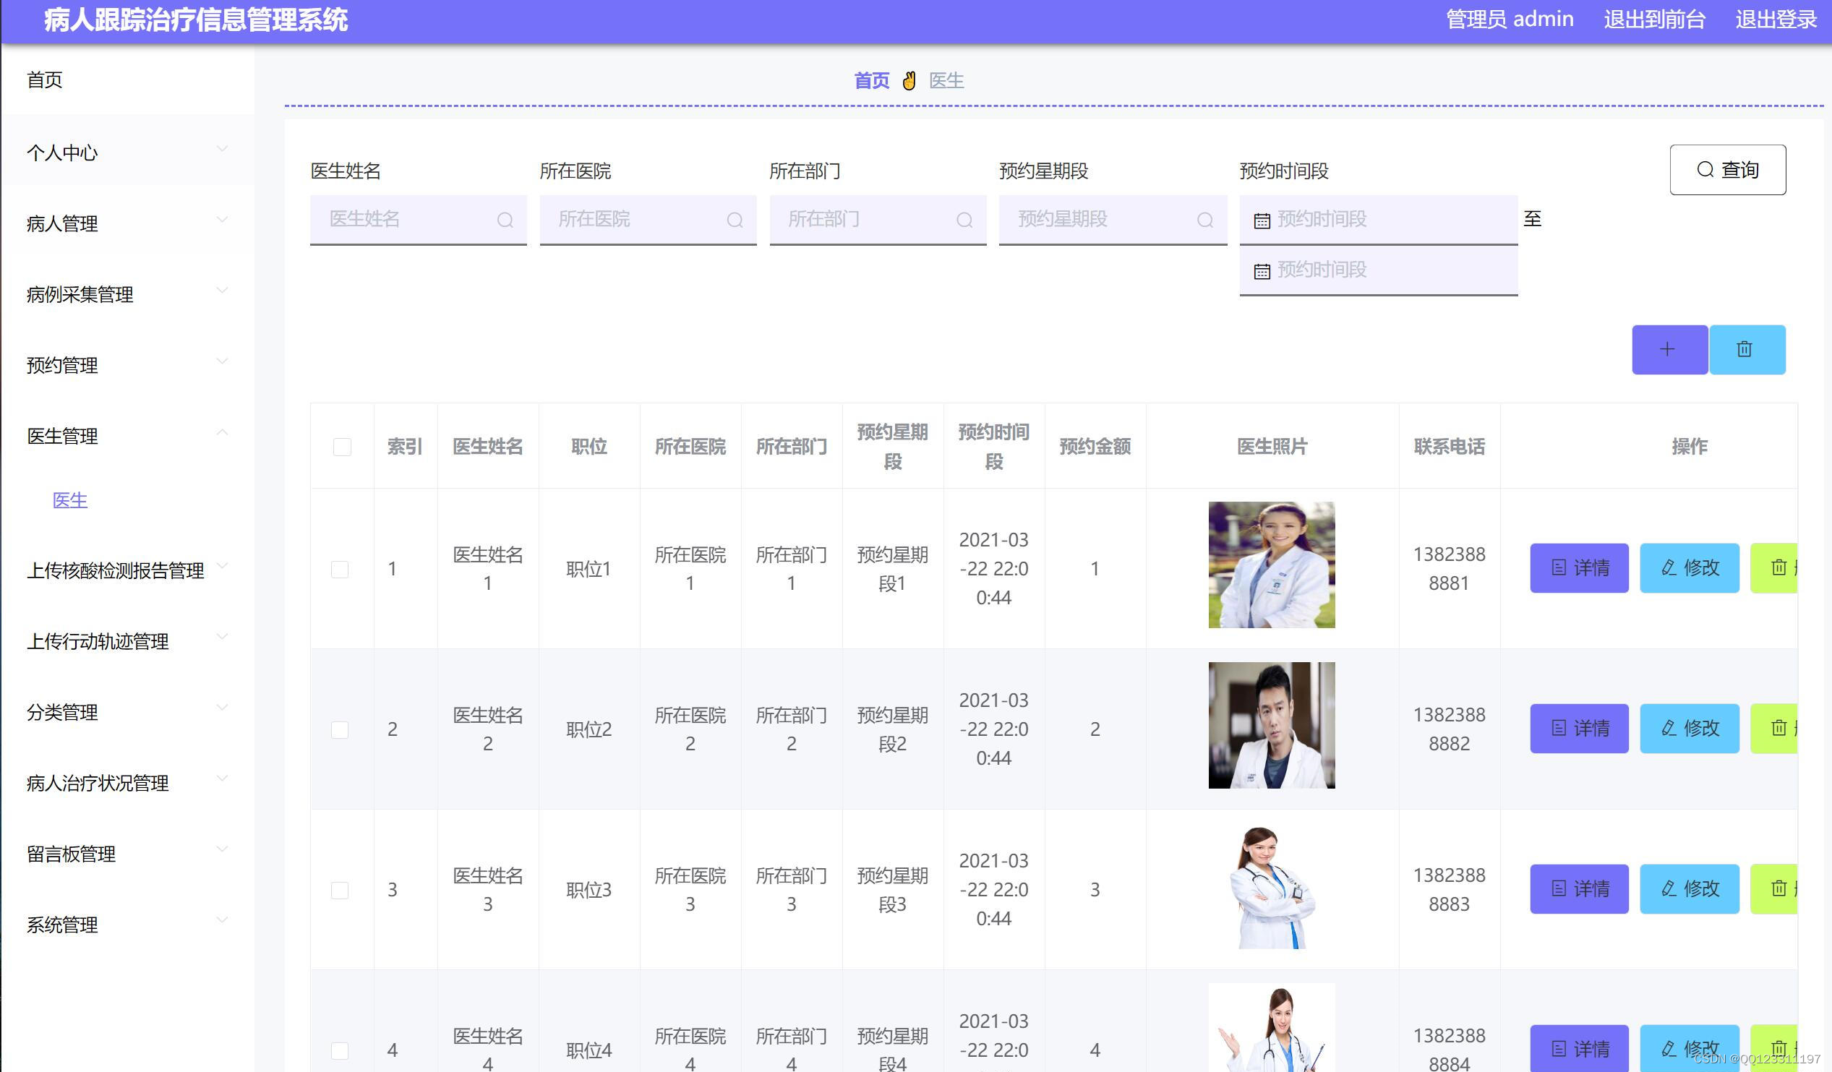Toggle the select-all header checkbox
The image size is (1832, 1072).
[x=342, y=447]
